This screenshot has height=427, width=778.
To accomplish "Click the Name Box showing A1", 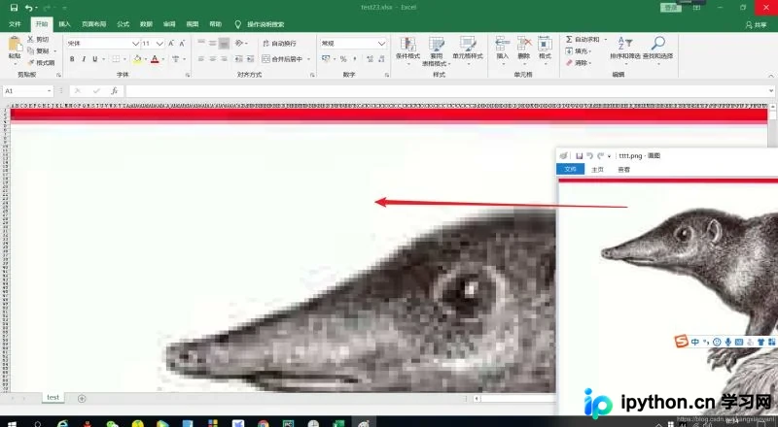I will [28, 91].
